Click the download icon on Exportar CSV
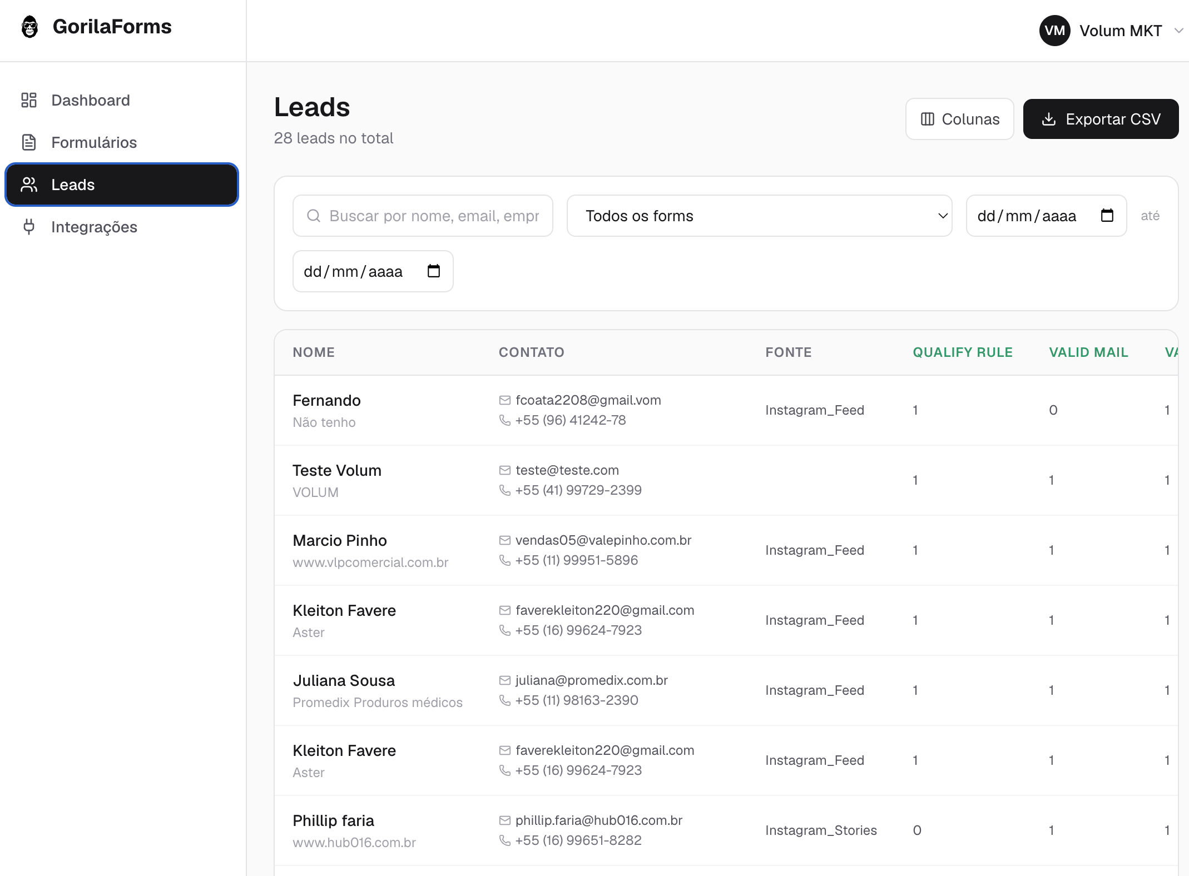The width and height of the screenshot is (1189, 876). [1048, 119]
